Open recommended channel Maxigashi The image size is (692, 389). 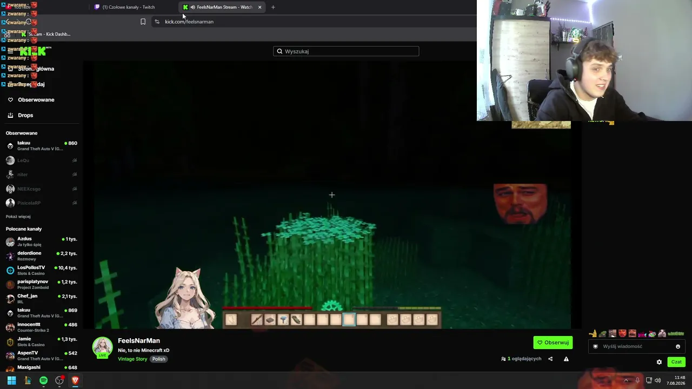pos(41,367)
